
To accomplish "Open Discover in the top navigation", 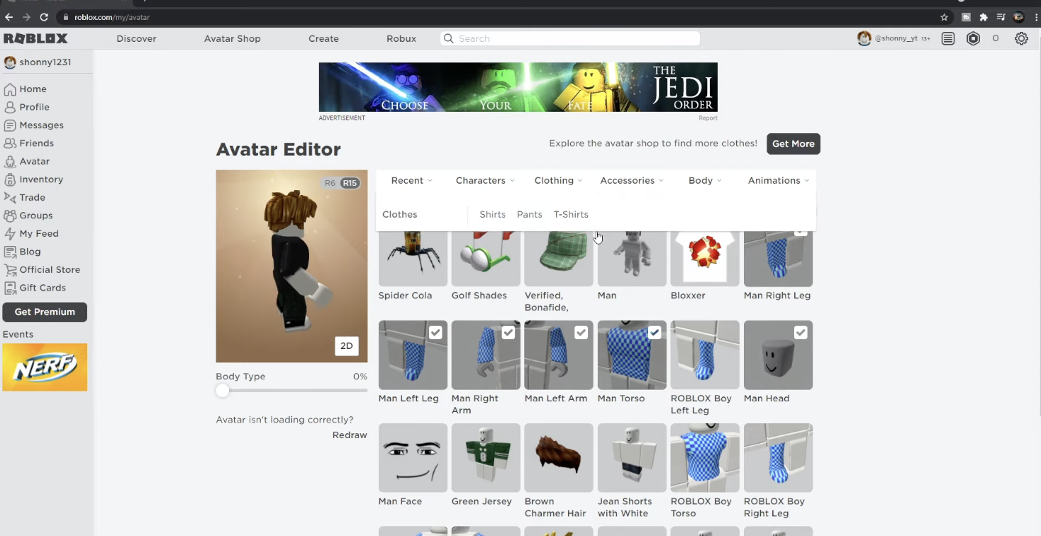I will 136,39.
